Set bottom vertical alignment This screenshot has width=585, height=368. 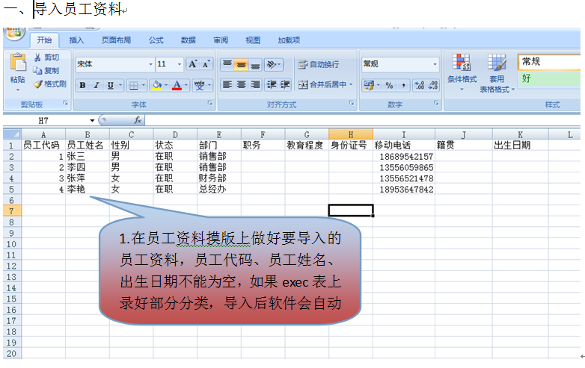tap(255, 64)
